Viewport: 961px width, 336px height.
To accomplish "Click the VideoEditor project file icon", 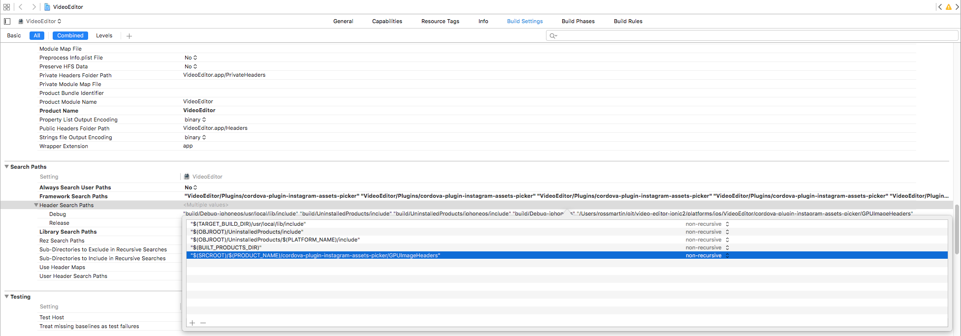I will coord(47,7).
